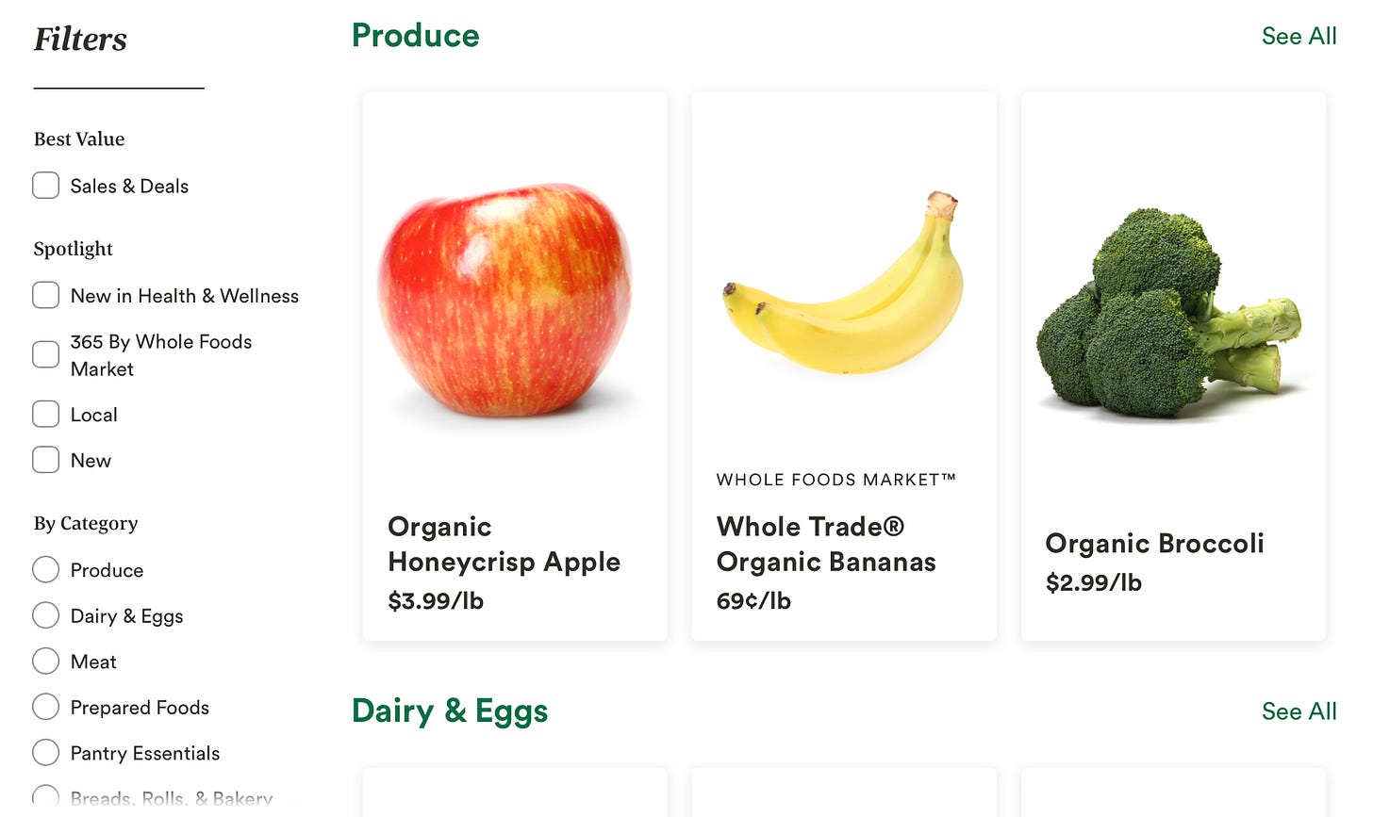
Task: Pick Prepared Foods category radio button
Action: point(45,707)
